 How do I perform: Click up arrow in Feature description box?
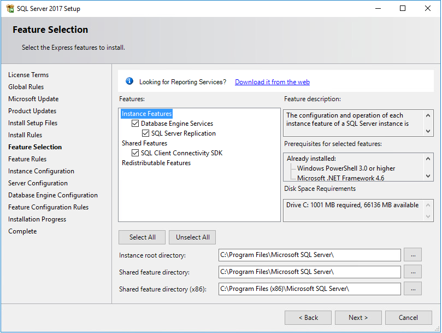click(428, 115)
